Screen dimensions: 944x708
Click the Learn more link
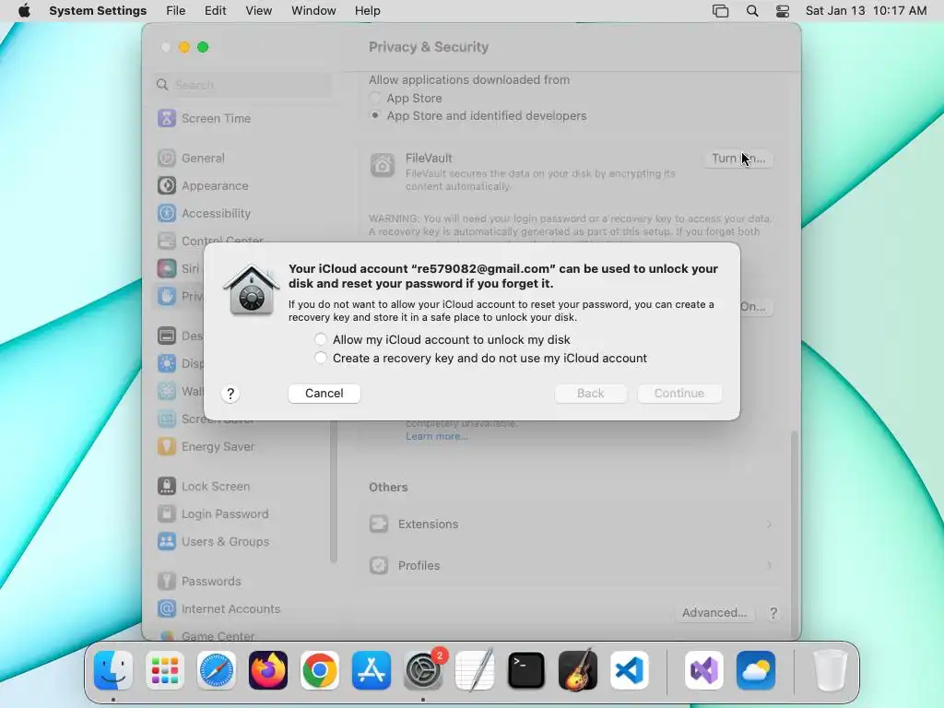pyautogui.click(x=436, y=436)
